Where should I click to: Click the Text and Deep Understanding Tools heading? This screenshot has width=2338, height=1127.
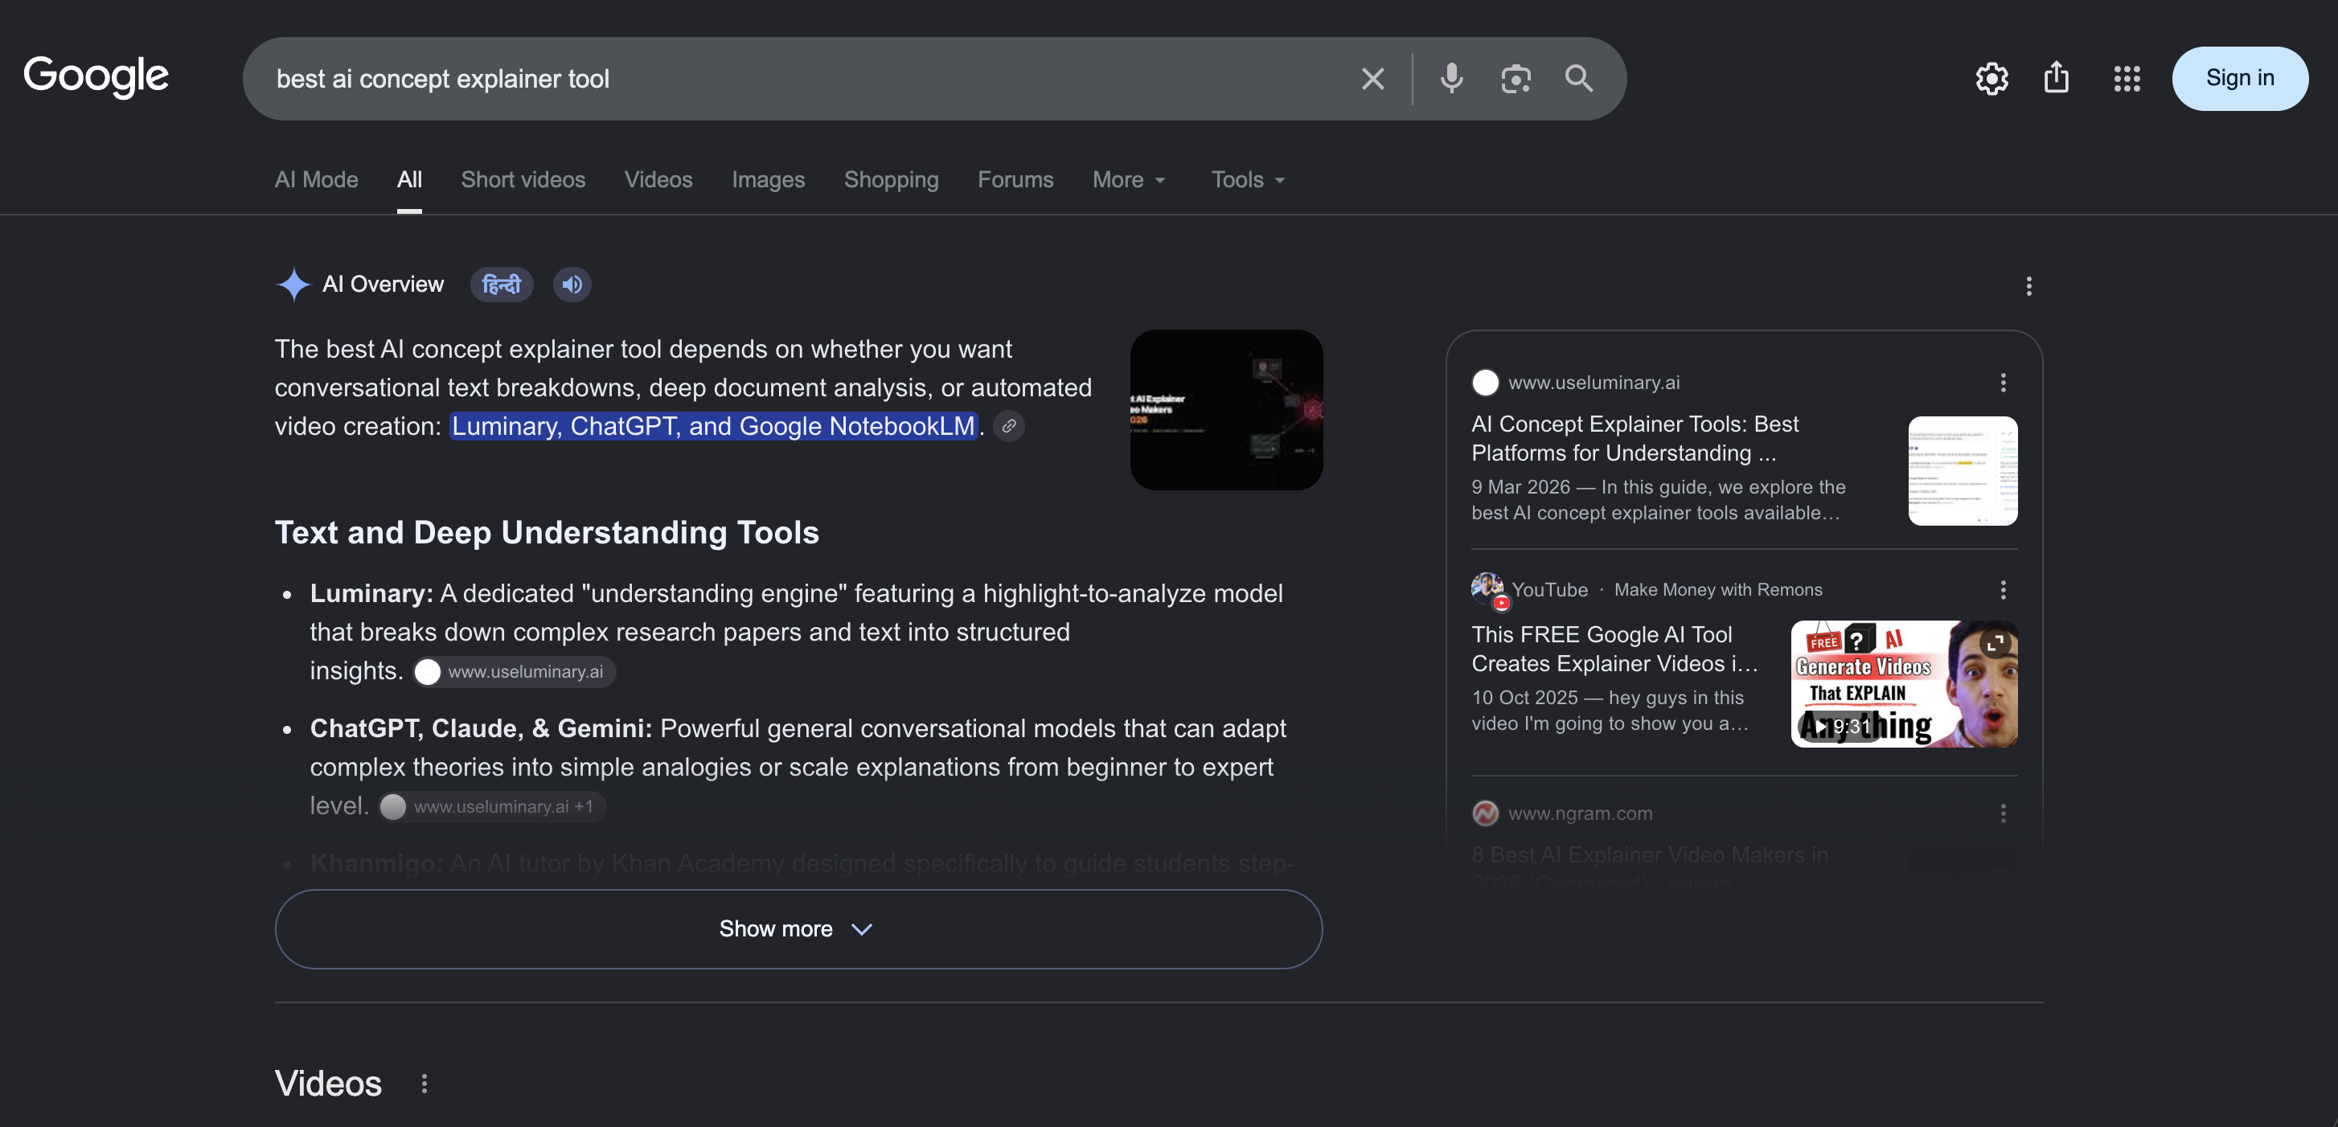pyautogui.click(x=547, y=533)
